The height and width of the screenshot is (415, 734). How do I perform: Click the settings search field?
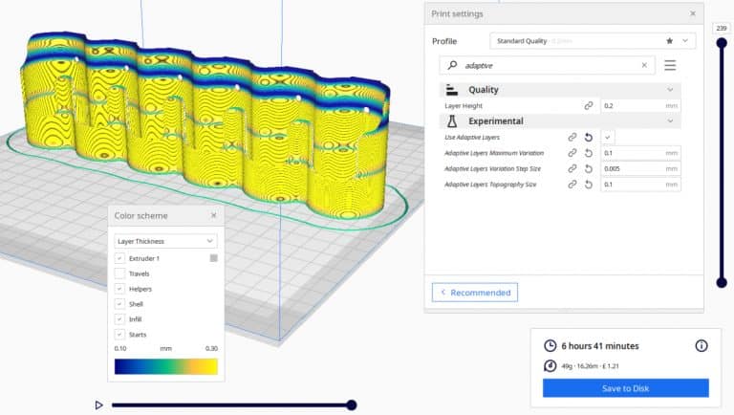coord(547,65)
